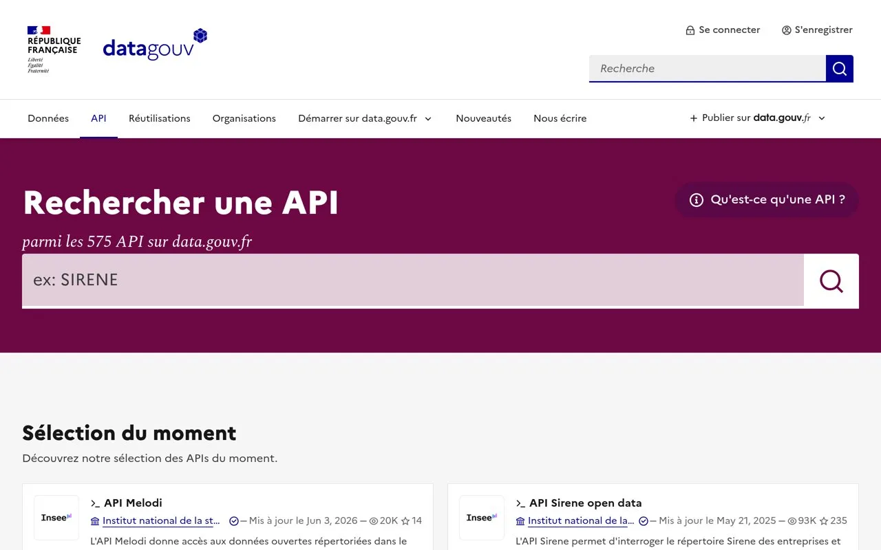Open the Nouveautés menu item
This screenshot has width=881, height=550.
484,118
